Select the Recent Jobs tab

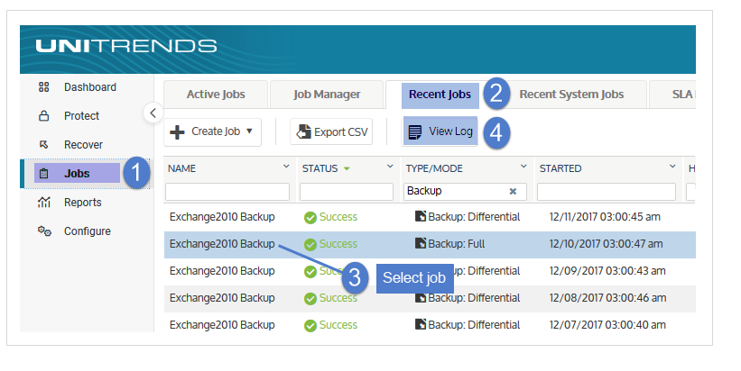pos(440,95)
